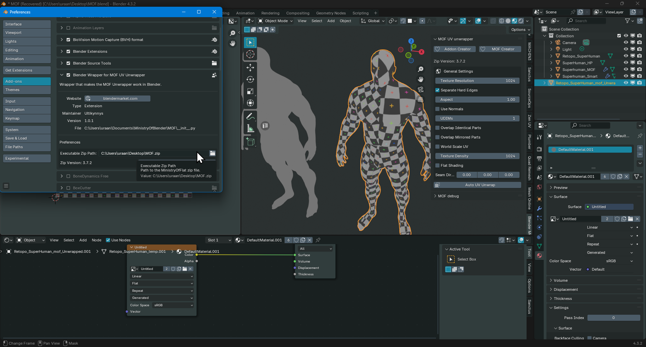The width and height of the screenshot is (646, 347).
Task: Open the node editor Node menu
Action: [96, 240]
